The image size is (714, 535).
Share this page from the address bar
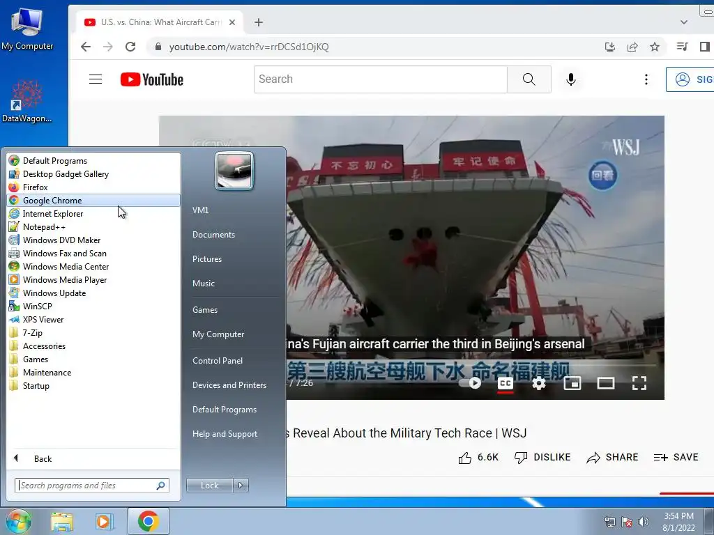(632, 47)
